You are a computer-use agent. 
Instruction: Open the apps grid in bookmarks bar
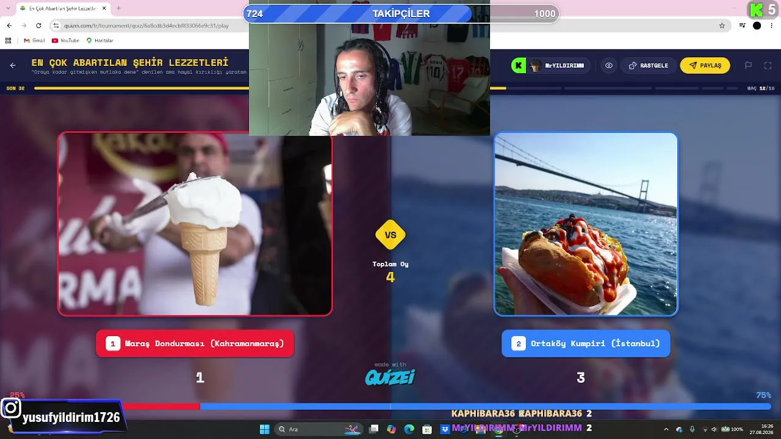[x=8, y=40]
